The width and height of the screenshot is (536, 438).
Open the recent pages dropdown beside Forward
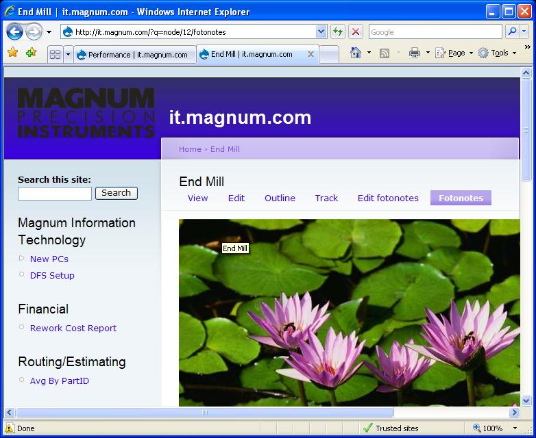point(49,32)
